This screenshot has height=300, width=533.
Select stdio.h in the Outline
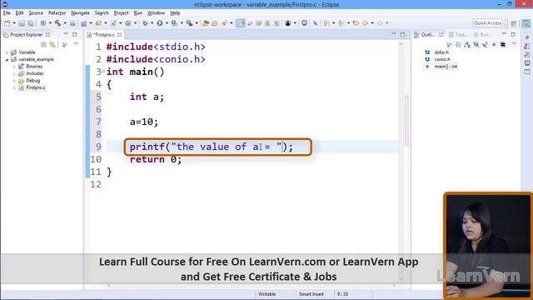441,52
